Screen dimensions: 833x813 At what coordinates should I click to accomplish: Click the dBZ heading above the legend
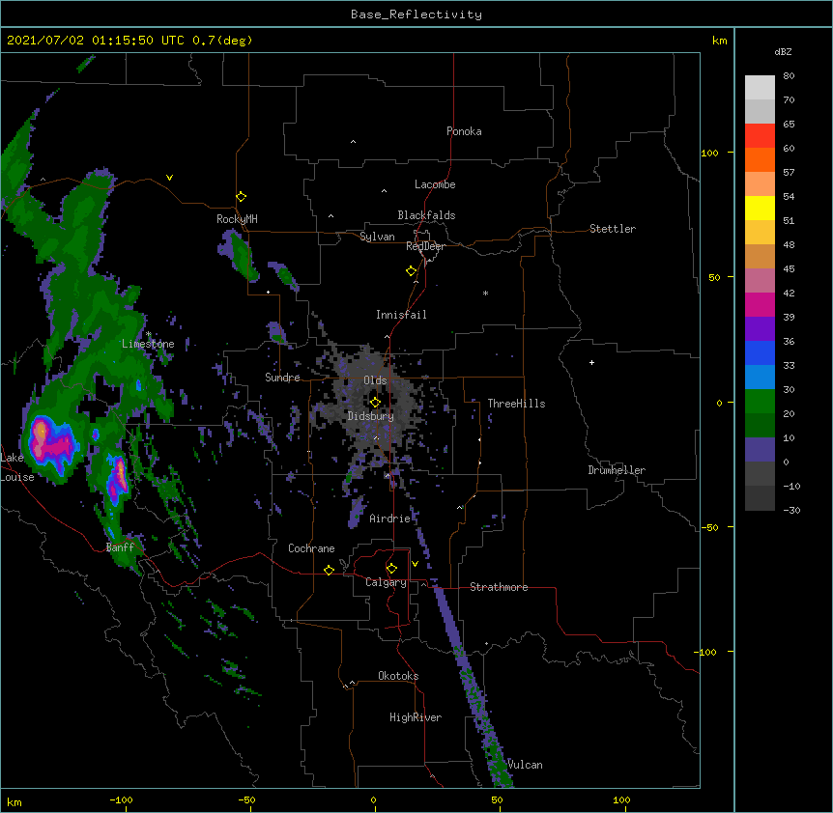coord(783,51)
